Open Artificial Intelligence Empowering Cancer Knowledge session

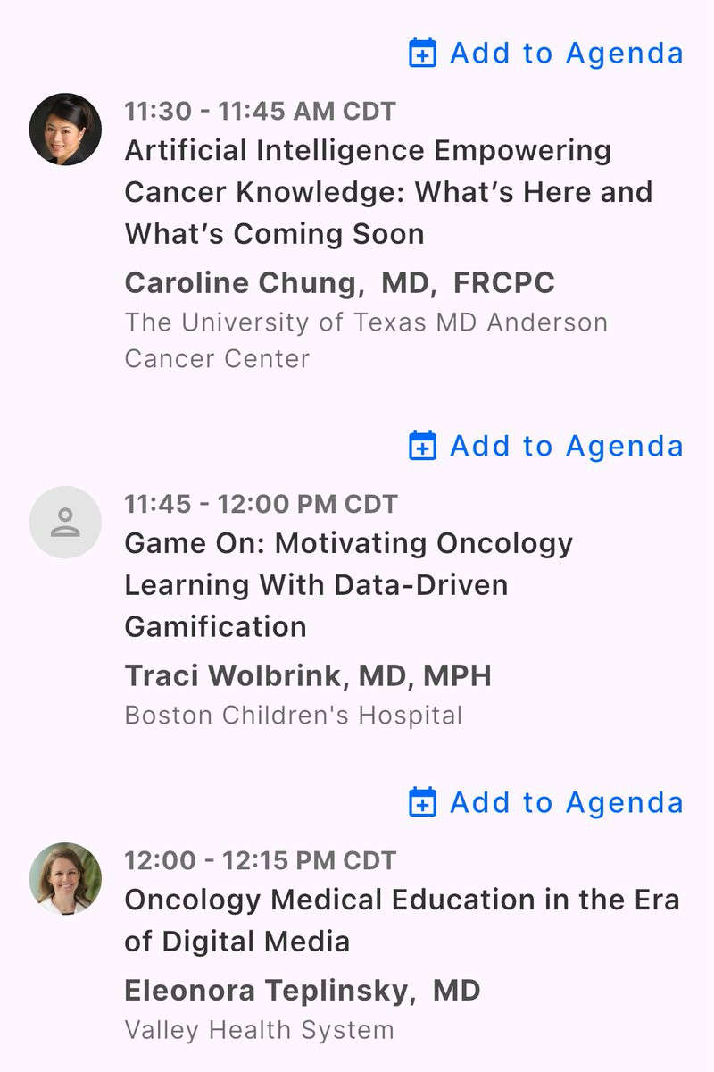389,192
